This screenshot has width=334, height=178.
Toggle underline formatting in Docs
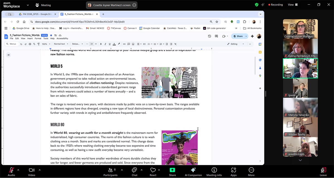(110, 44)
